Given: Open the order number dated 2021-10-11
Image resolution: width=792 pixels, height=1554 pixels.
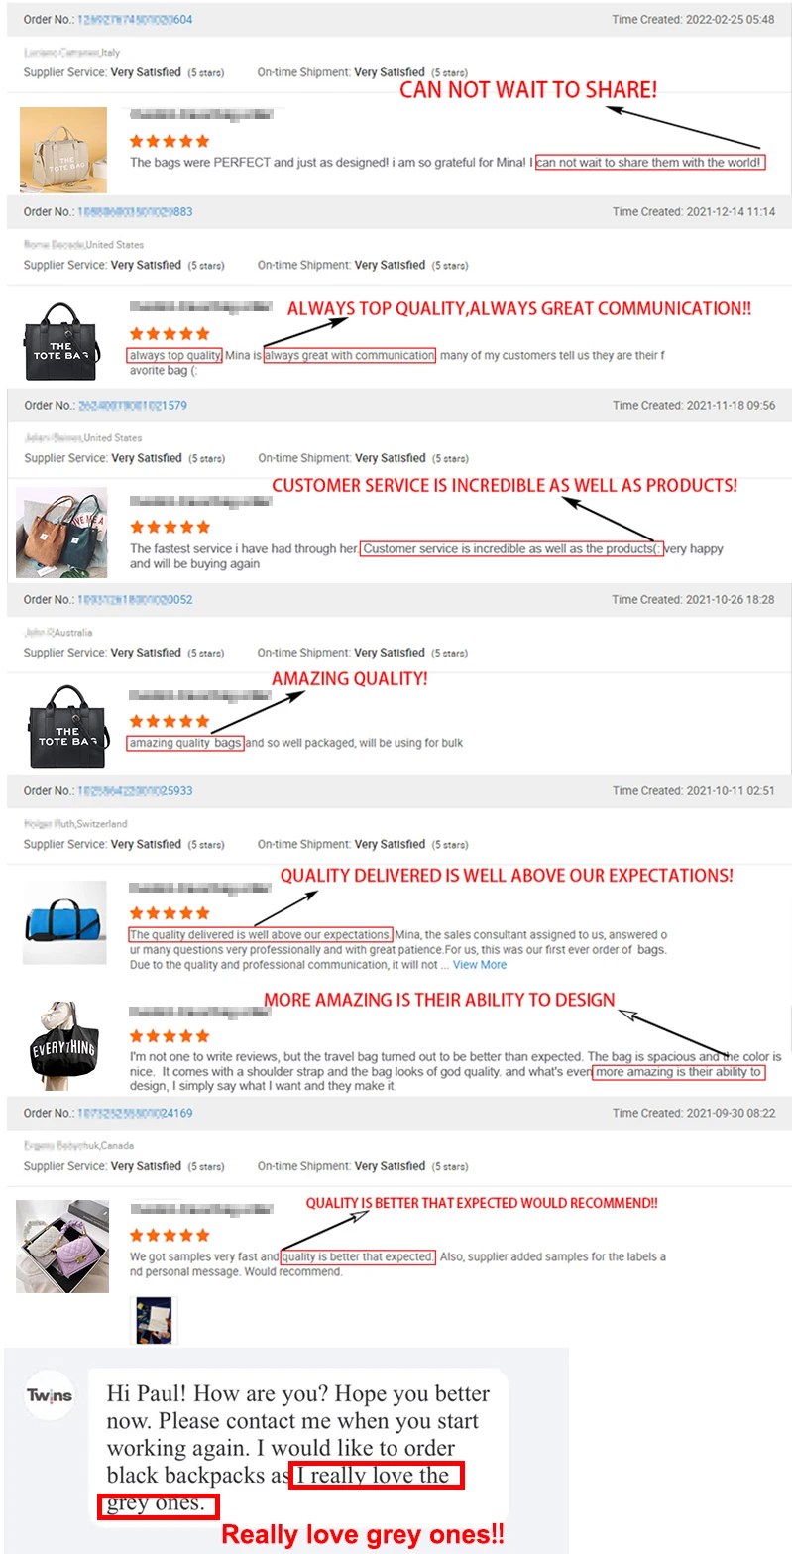Looking at the screenshot, I should [135, 791].
